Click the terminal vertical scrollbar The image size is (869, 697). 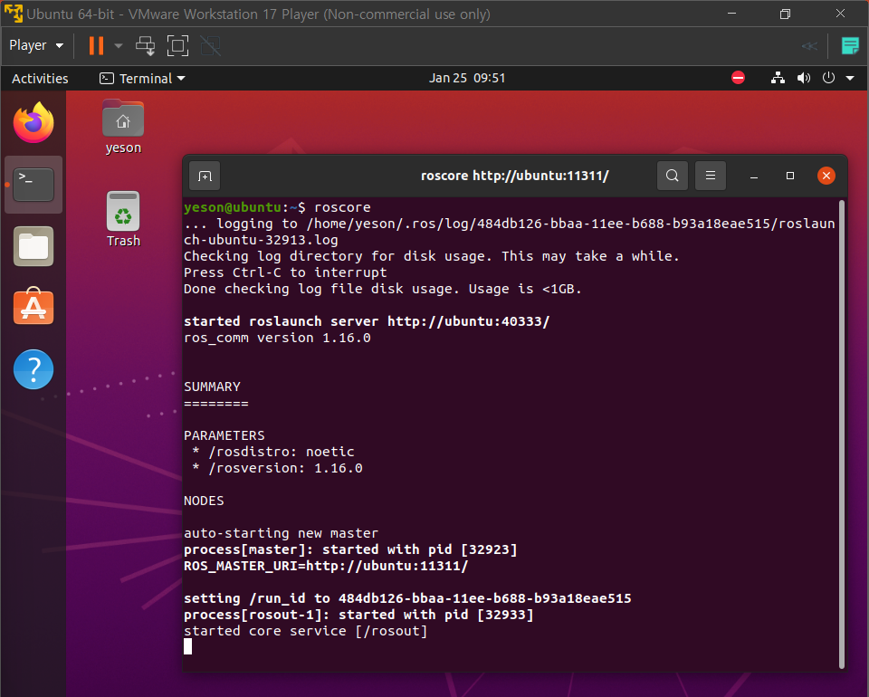(x=842, y=434)
